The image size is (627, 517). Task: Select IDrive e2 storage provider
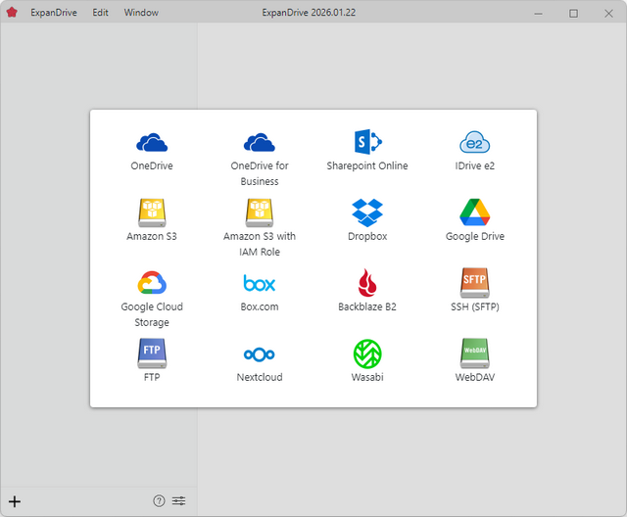(475, 143)
